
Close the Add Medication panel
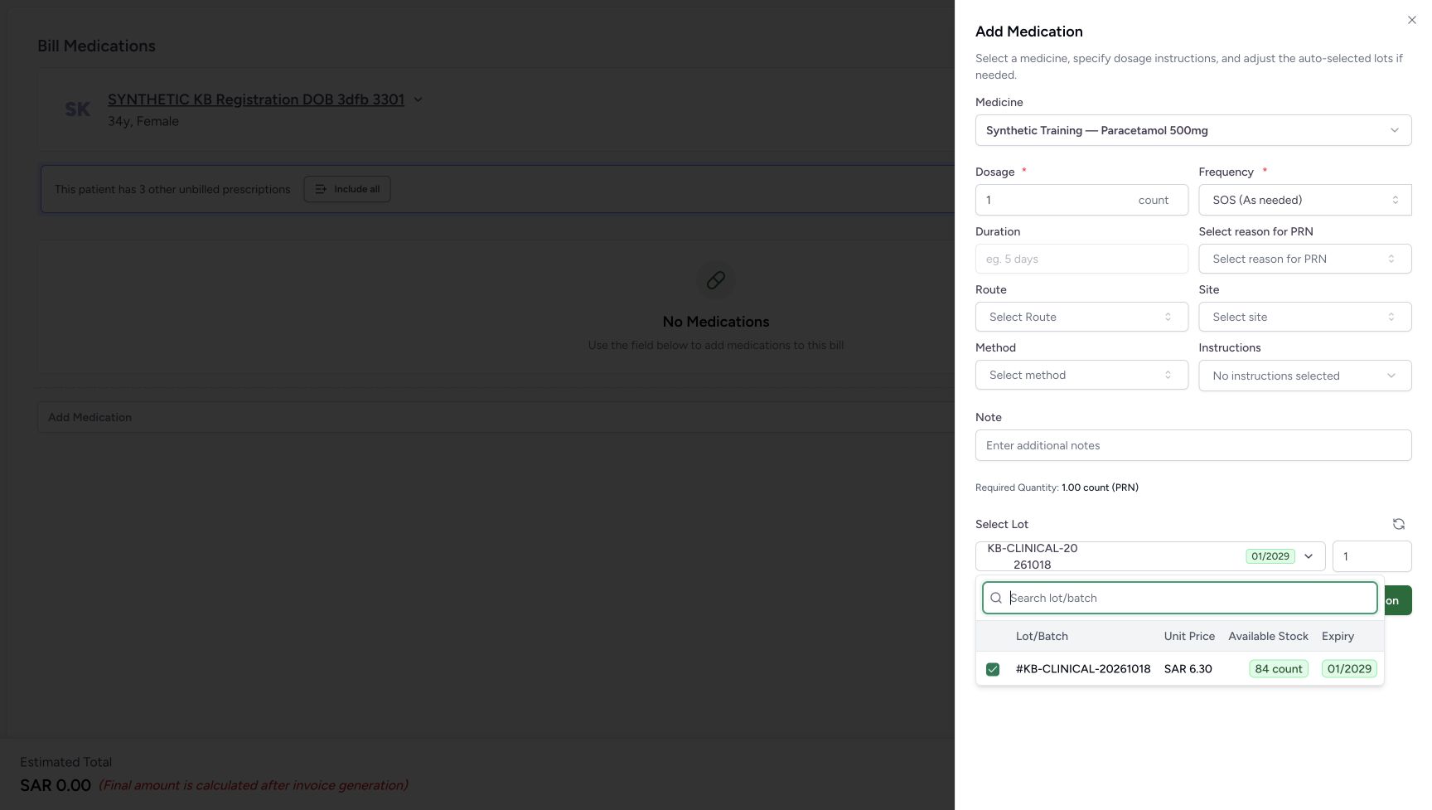[1411, 20]
